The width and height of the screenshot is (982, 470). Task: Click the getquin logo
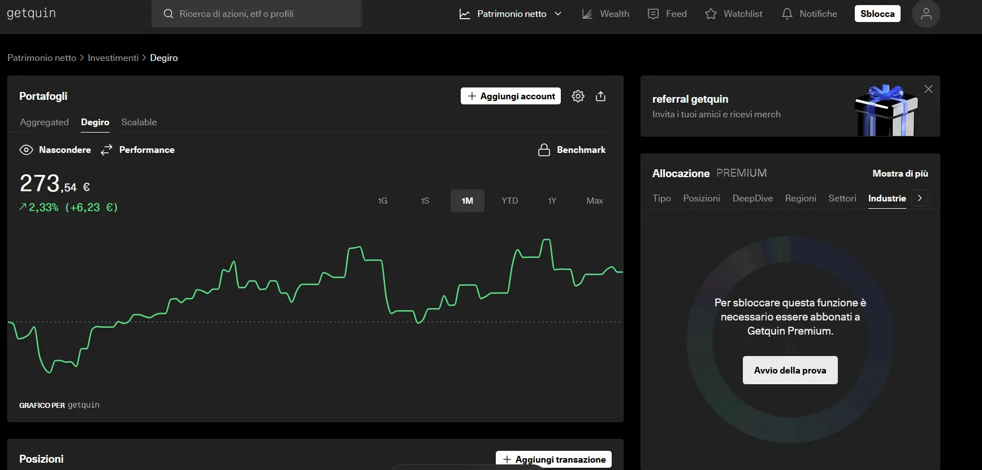[x=31, y=13]
